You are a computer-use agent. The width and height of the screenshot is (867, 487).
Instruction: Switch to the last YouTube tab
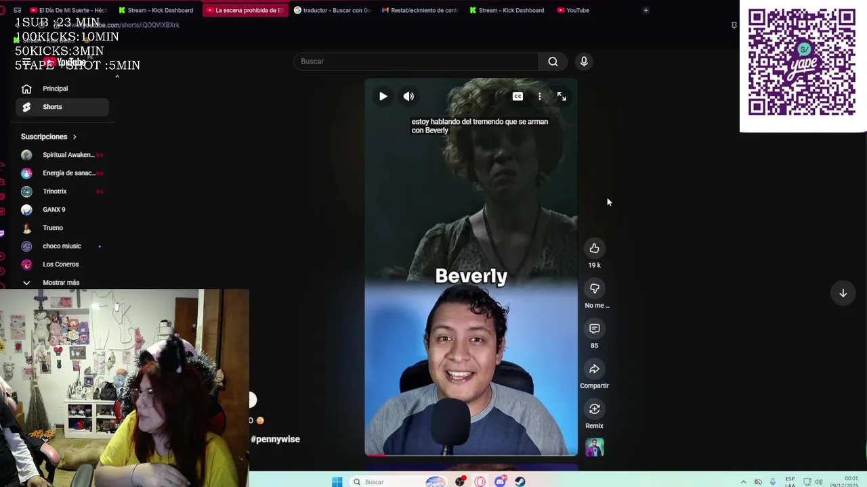[573, 10]
